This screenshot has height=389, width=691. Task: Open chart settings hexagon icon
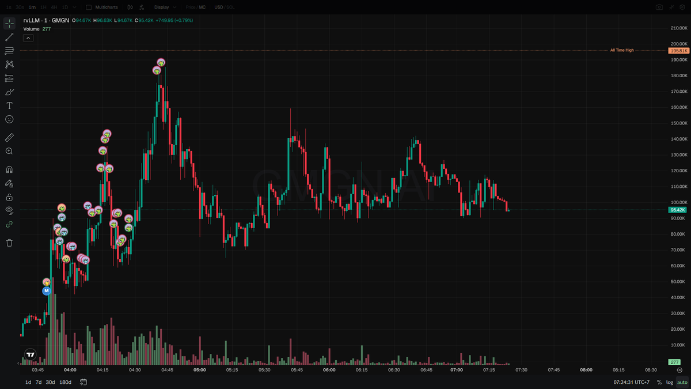click(684, 7)
